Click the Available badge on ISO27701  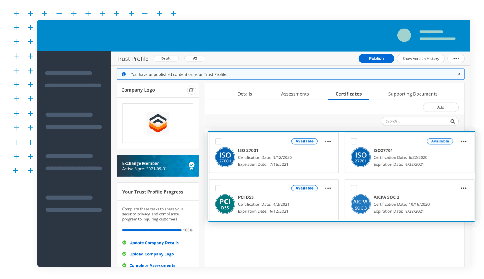click(x=440, y=141)
